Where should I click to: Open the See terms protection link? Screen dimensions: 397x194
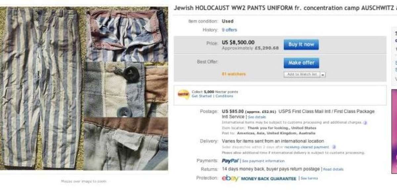tap(309, 178)
